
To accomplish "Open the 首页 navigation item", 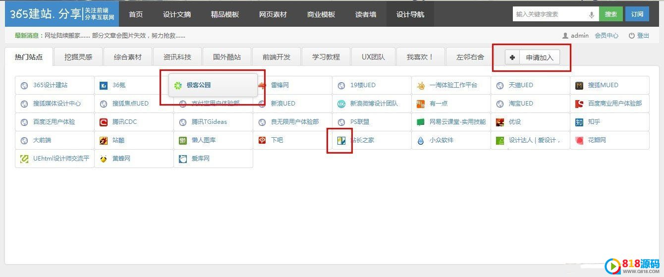I will pos(136,14).
